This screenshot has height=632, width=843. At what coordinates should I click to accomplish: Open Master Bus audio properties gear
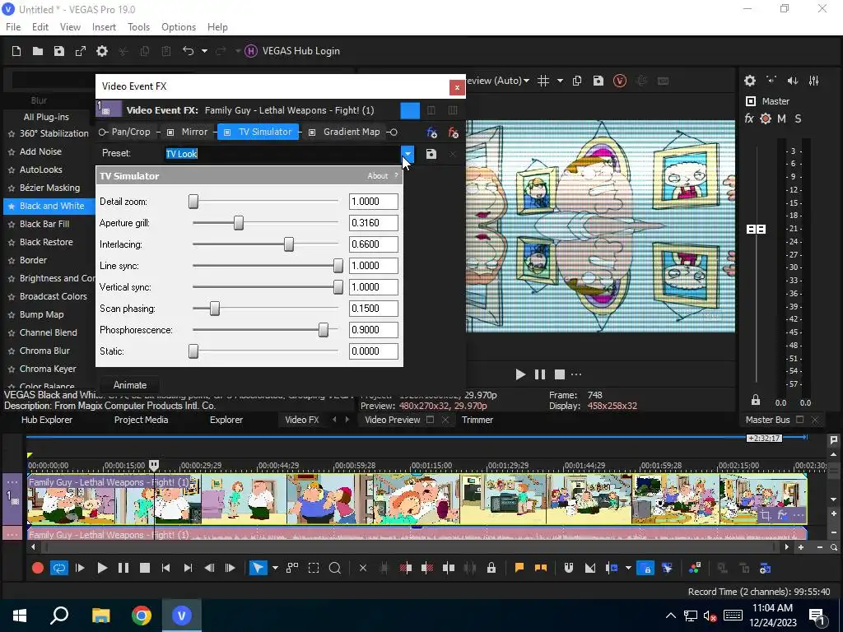(749, 81)
